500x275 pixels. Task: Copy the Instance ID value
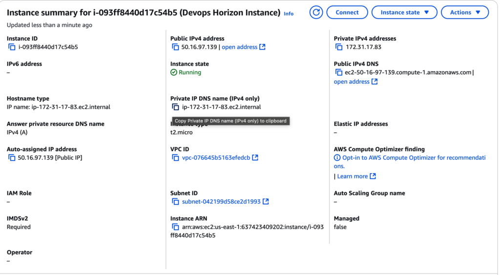pos(12,47)
